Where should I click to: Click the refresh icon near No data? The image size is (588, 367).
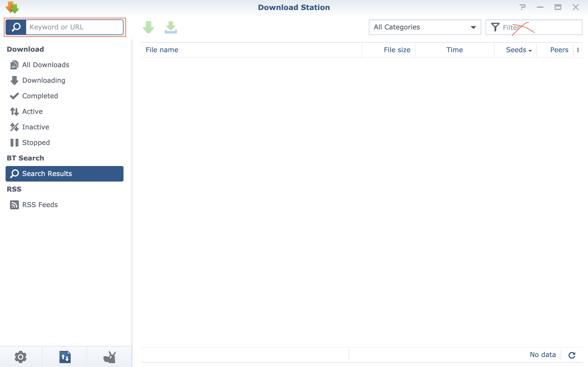(572, 355)
